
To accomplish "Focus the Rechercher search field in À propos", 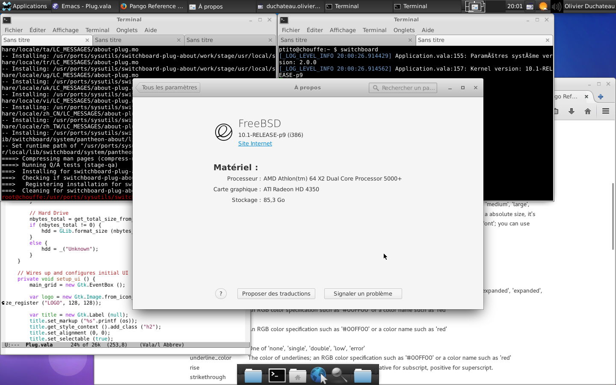I will pyautogui.click(x=403, y=88).
